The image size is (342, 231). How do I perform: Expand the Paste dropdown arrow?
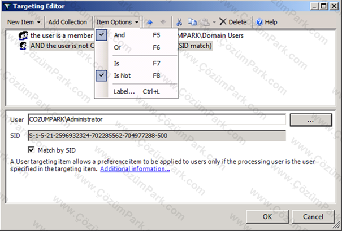pos(214,22)
